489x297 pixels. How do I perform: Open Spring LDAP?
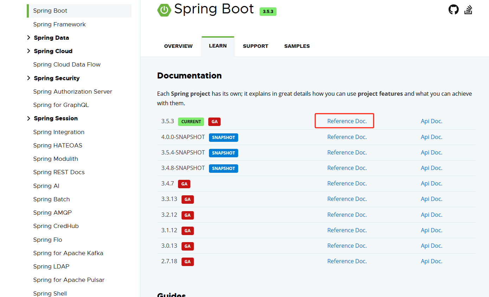51,266
